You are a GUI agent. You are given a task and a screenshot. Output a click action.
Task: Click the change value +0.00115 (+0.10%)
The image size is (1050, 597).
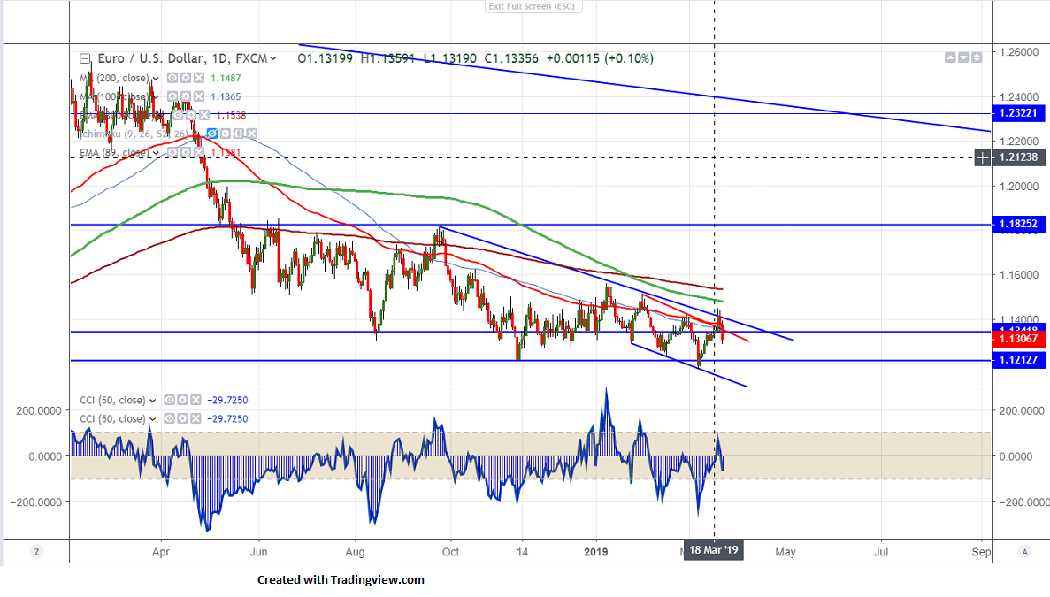(x=600, y=59)
